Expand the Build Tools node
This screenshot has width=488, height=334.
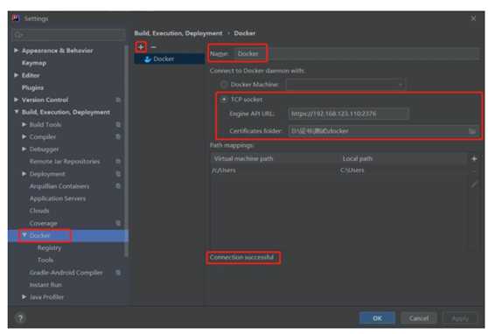coord(24,124)
